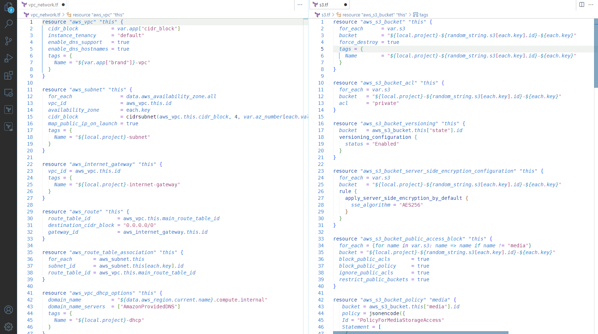Open More Actions for left editor group
598x334 pixels.
point(300,5)
